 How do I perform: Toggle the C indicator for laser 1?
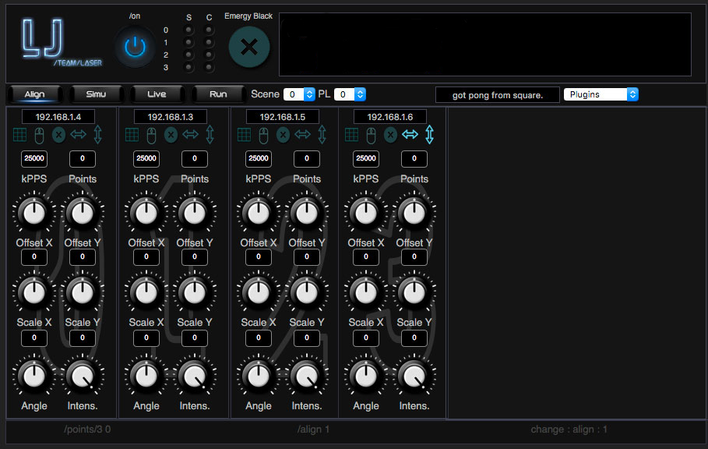(x=208, y=42)
